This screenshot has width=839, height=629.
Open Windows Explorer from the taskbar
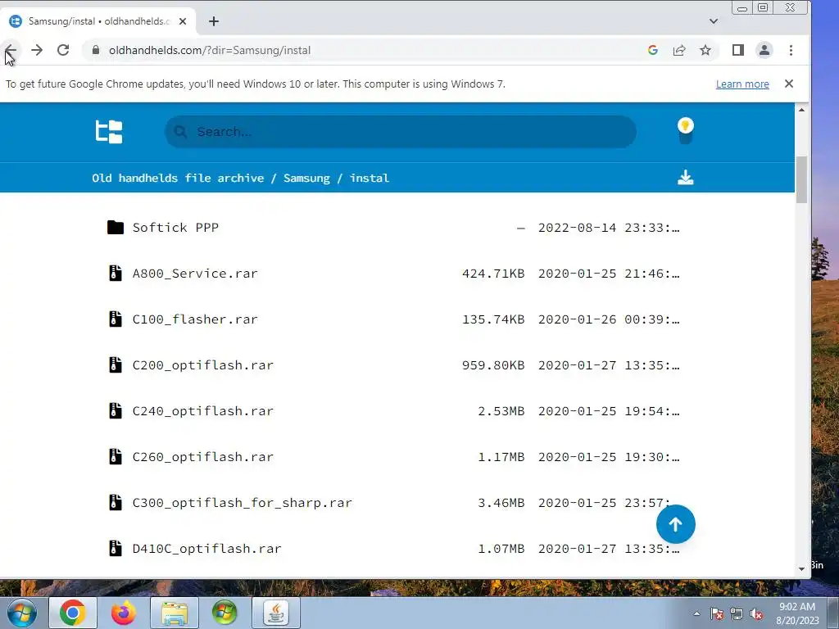[175, 613]
